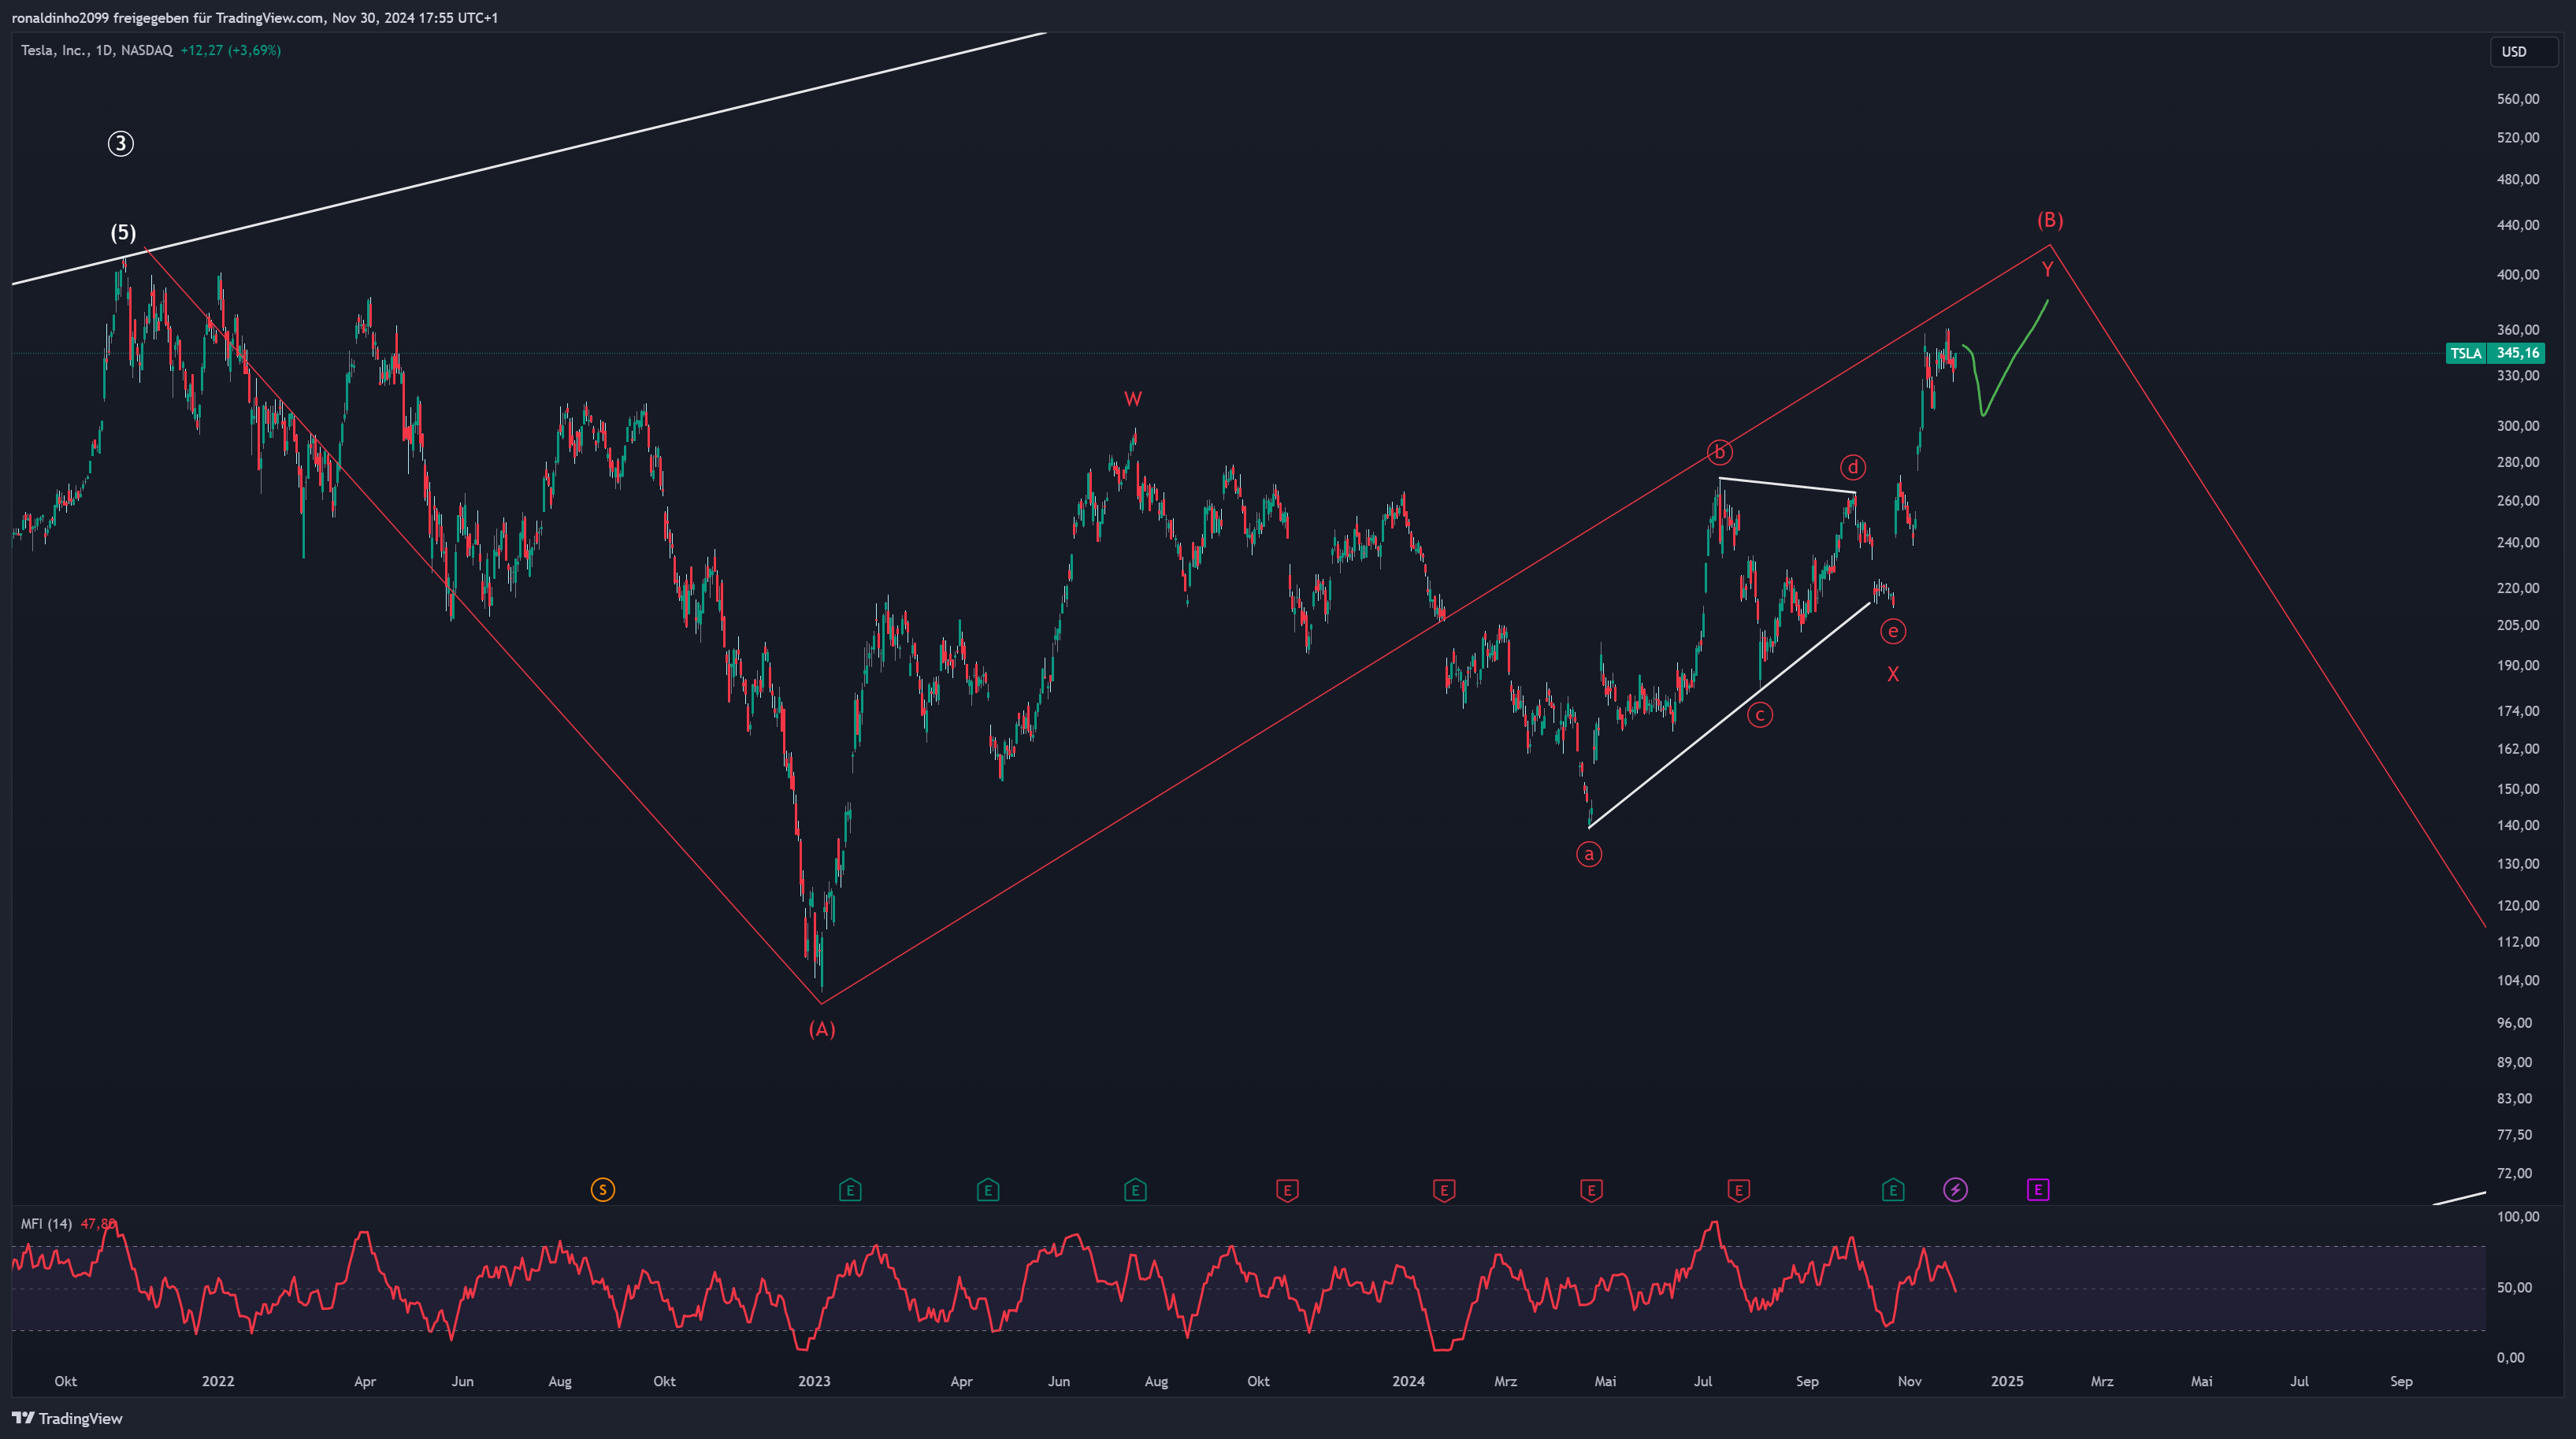Click 72,00 on the price axis
2576x1439 pixels.
pos(2517,1173)
